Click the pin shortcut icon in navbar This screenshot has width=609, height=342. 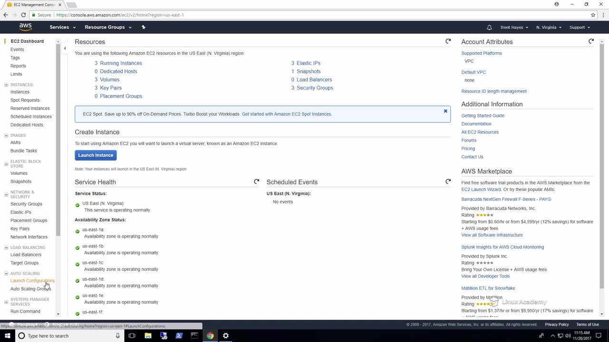coord(143,27)
